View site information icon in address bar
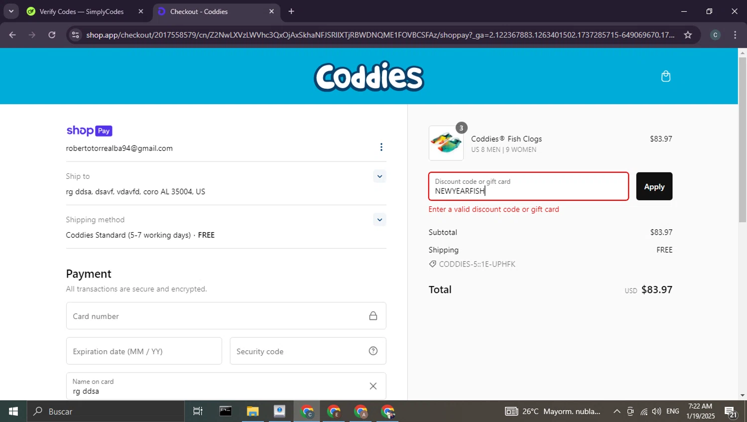747x422 pixels. [x=75, y=35]
